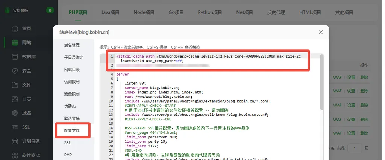Click the 软件商店 apps icon
The width and height of the screenshot is (385, 160).
coord(15,155)
